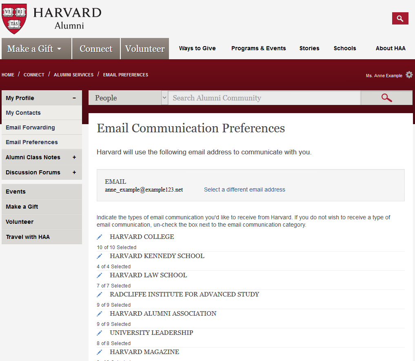Go to ALUMNI SERVICES breadcrumb link
The width and height of the screenshot is (415, 361).
tap(73, 75)
